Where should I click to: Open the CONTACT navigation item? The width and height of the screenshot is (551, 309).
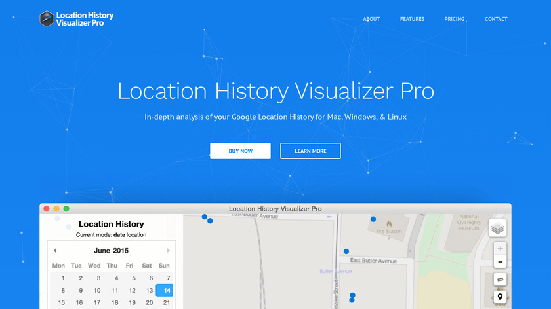496,19
